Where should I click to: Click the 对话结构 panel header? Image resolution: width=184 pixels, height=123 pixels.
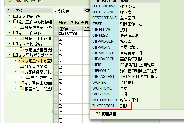pos(29,11)
